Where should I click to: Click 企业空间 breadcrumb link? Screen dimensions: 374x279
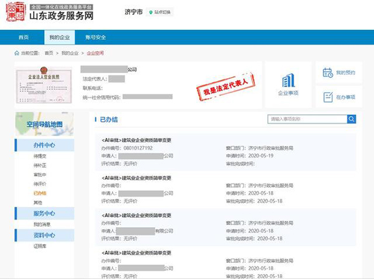95,53
